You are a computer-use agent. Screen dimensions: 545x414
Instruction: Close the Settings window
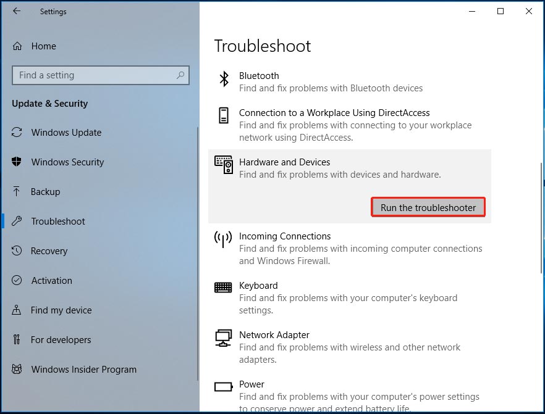529,11
